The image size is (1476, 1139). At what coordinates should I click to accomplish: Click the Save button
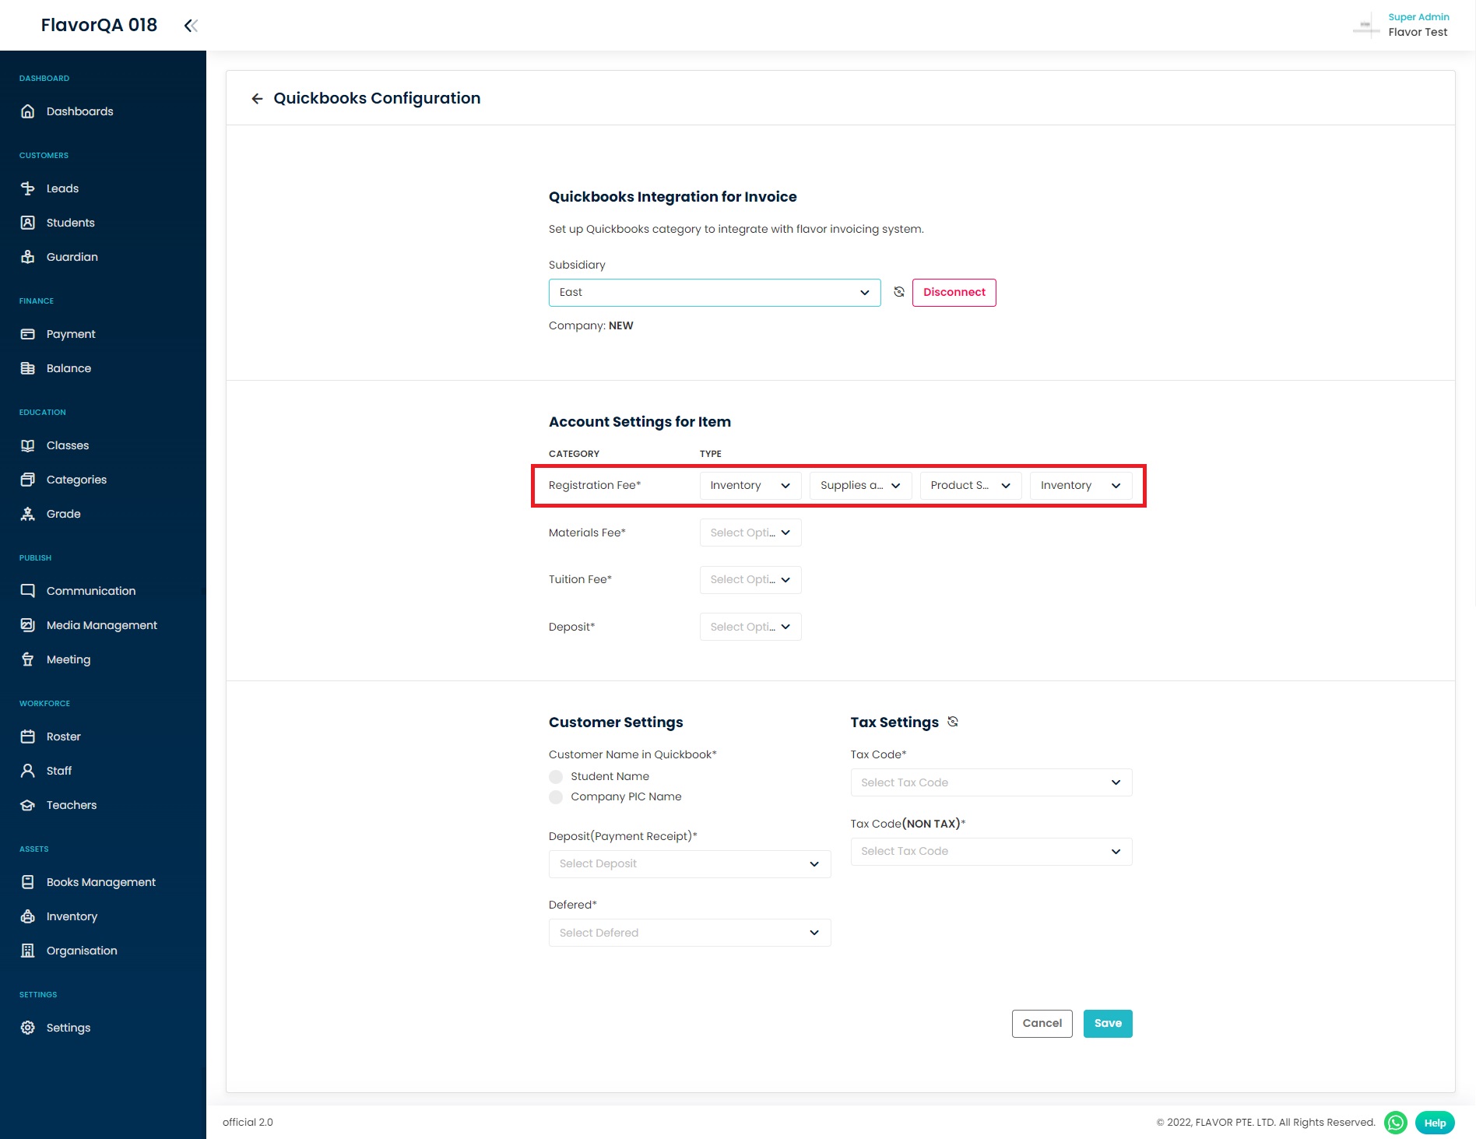click(1108, 1024)
